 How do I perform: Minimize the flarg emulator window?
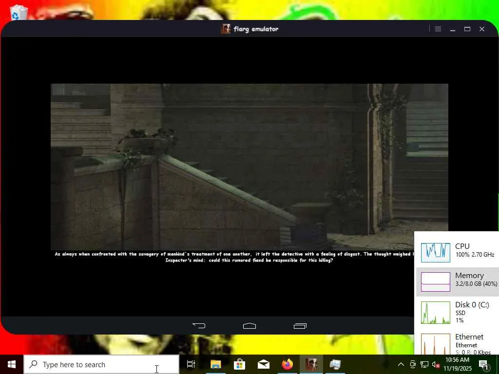[453, 29]
